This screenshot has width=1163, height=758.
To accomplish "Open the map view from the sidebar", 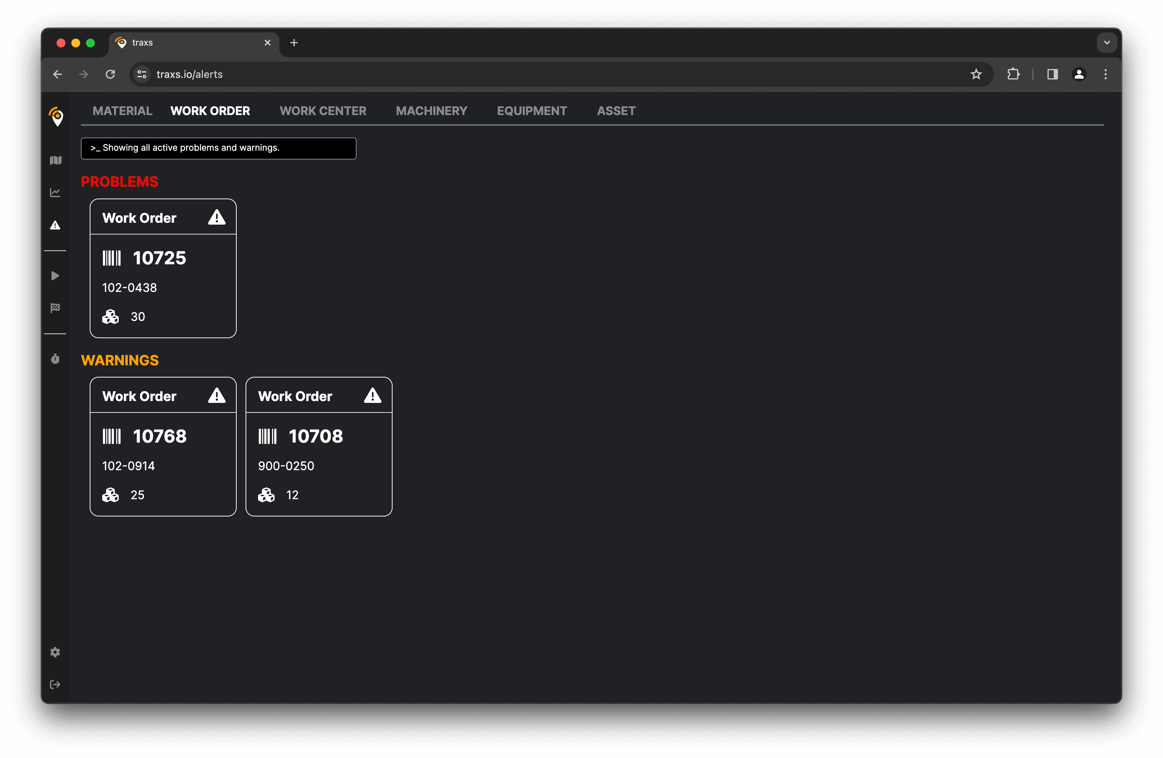I will [55, 160].
